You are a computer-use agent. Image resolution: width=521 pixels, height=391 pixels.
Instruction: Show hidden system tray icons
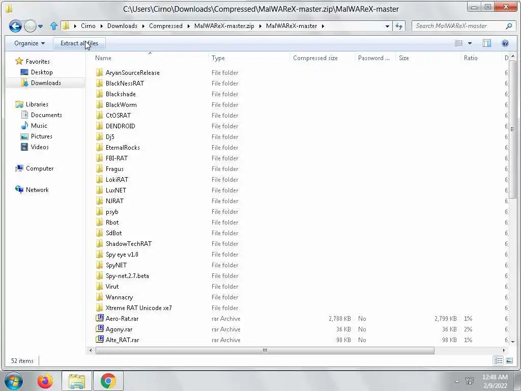point(457,381)
